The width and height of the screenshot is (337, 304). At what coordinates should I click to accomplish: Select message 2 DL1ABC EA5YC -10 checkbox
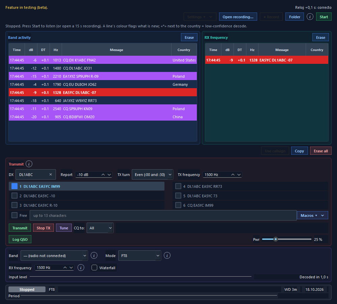click(x=14, y=196)
